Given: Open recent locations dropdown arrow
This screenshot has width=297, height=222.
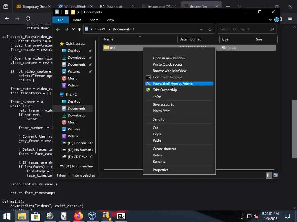Looking at the screenshot, I should coord(73,29).
